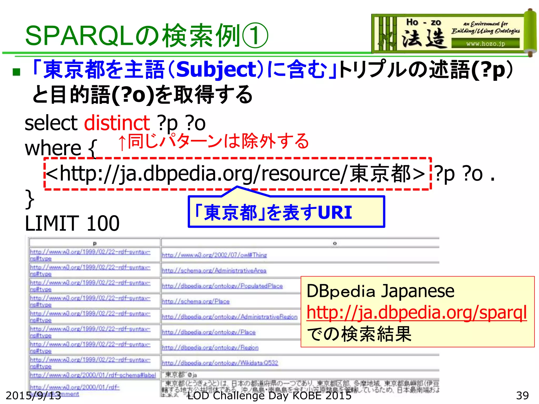Open the dbpedia.org/ontology/Place link
The image size is (539, 404).
tap(209, 332)
